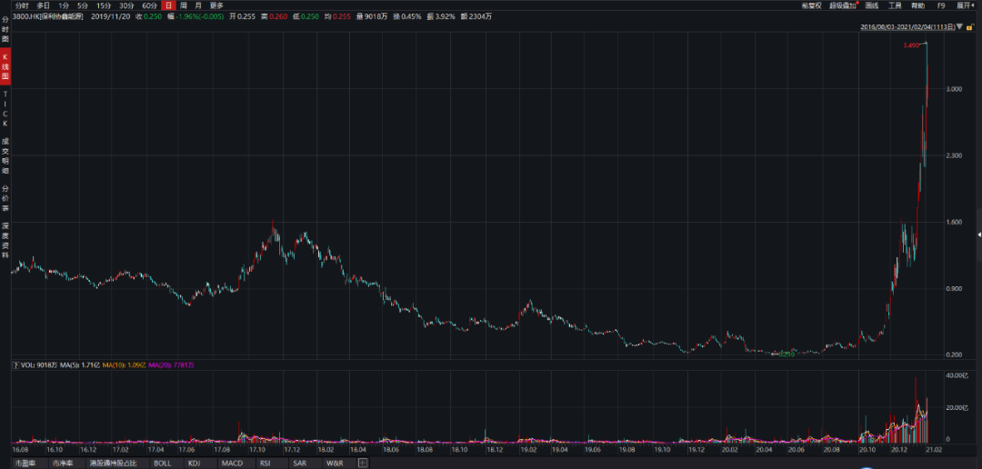Click the MA(10) orange indicator label
Viewport: 982px width, 469px height.
119,364
